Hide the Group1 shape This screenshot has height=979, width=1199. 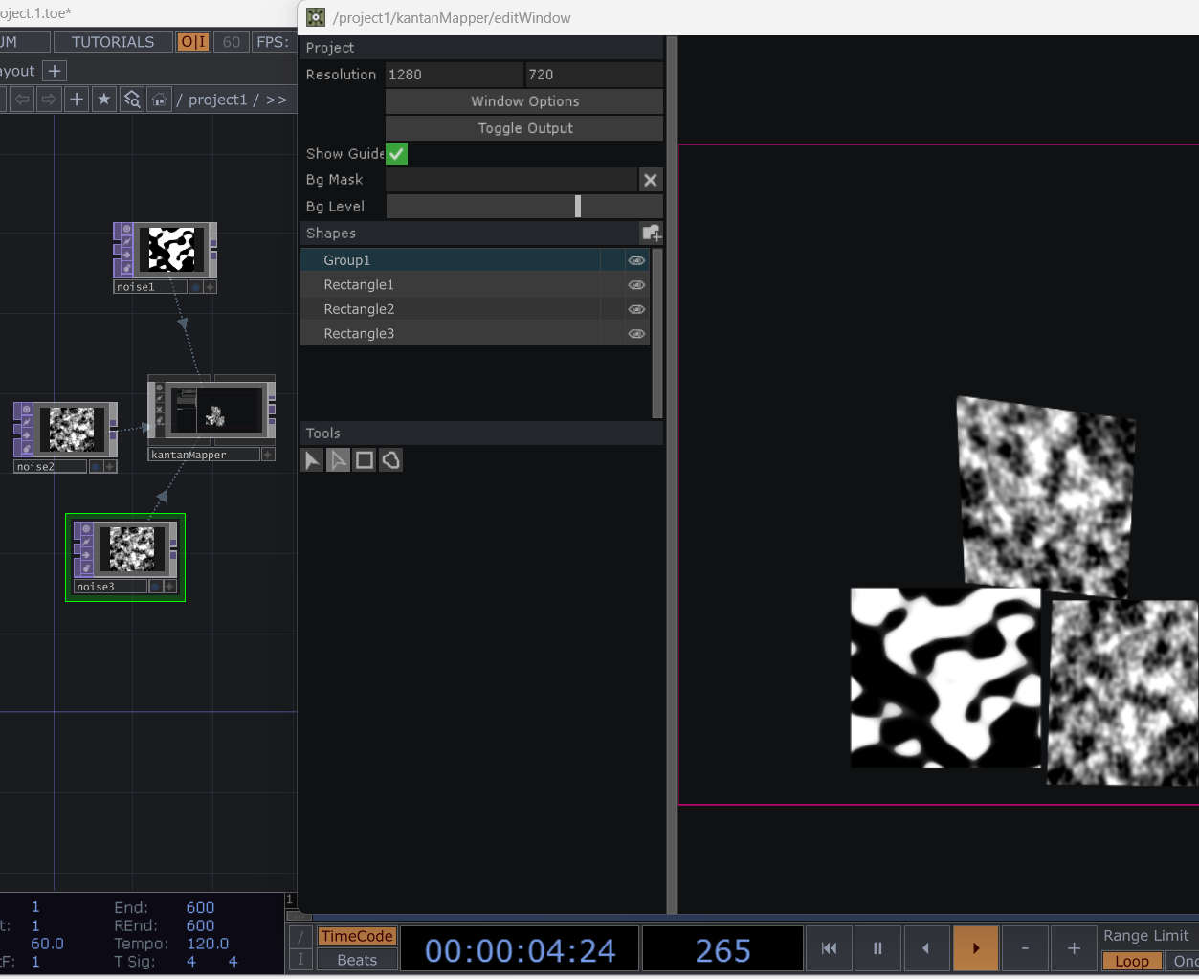pos(636,259)
